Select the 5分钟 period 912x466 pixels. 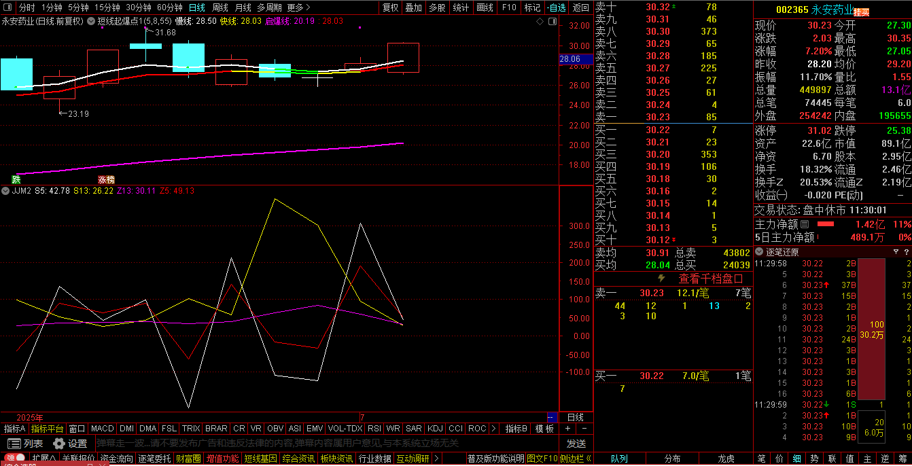(78, 8)
